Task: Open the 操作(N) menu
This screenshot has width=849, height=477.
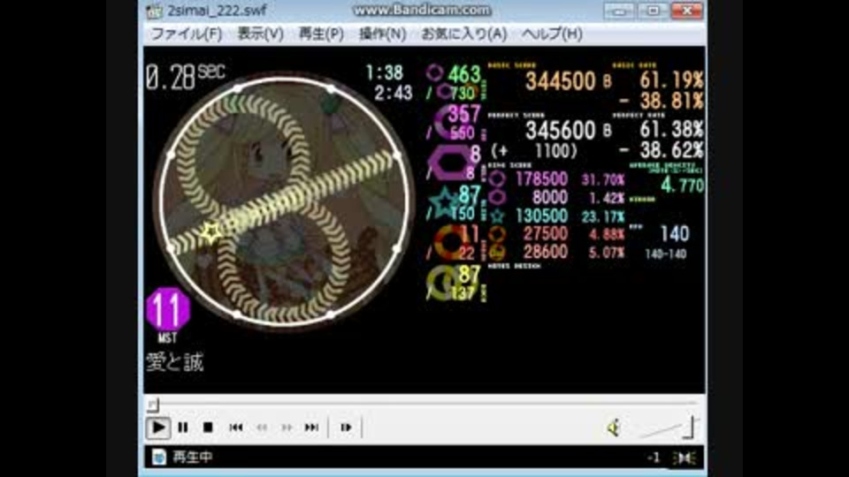Action: [x=382, y=34]
